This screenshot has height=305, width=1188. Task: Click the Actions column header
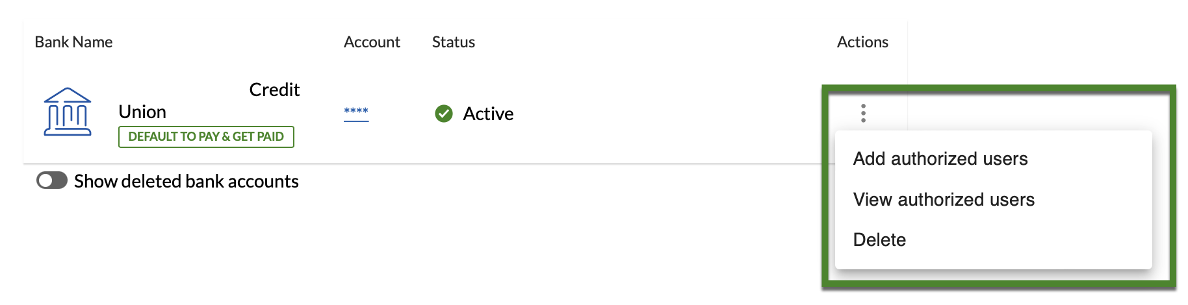(x=862, y=42)
